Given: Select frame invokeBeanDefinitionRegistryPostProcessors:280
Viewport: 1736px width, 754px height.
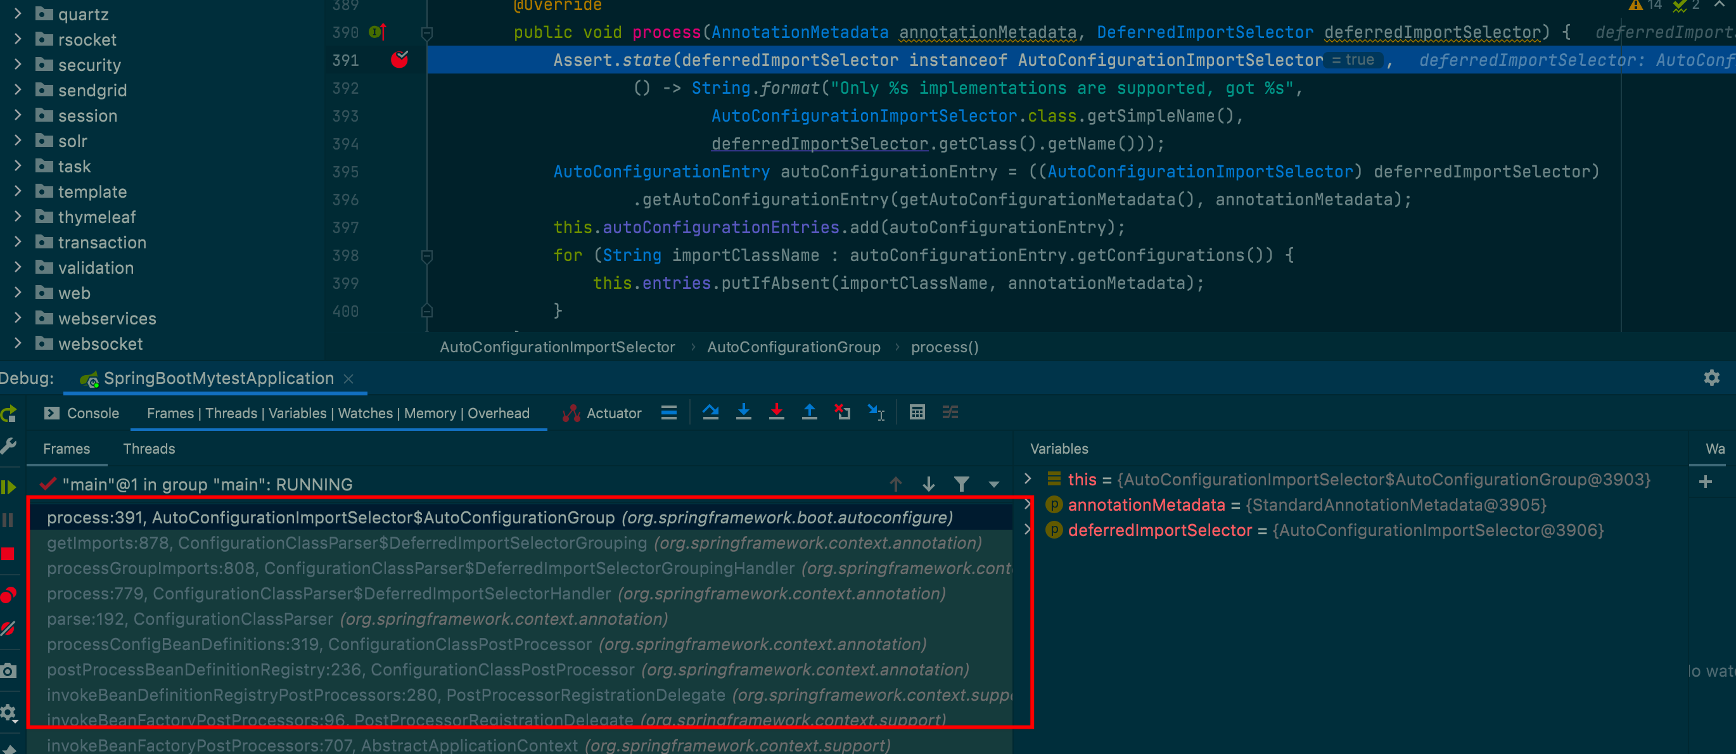Looking at the screenshot, I should 520,695.
